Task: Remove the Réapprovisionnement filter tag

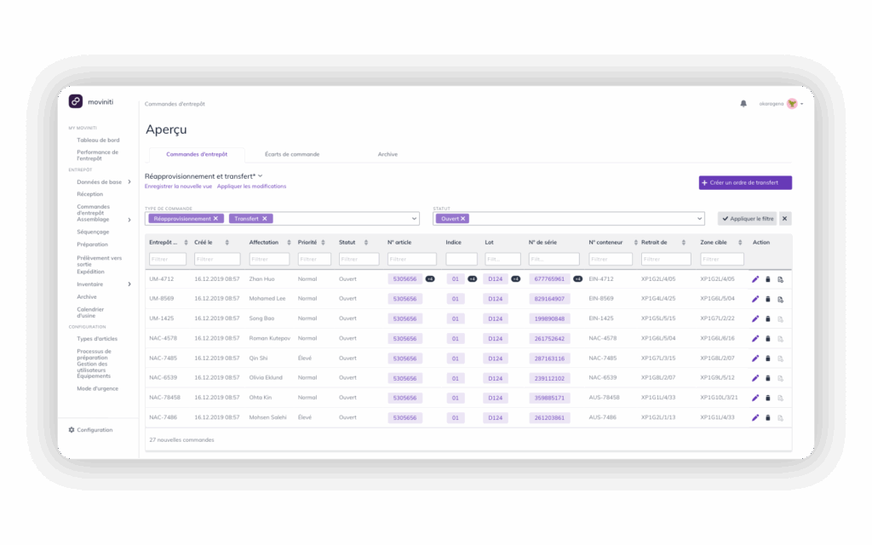Action: pos(215,219)
